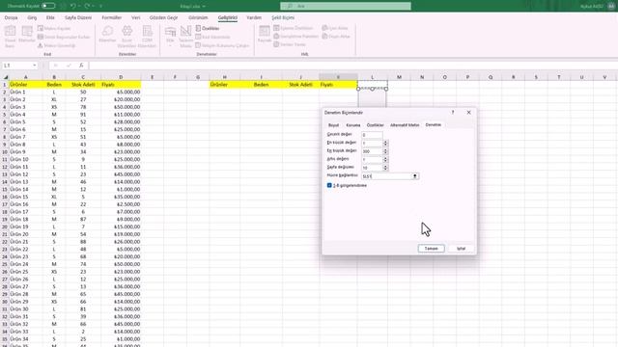Toggle the Otomatik Kaydet switch
This screenshot has height=347, width=618.
[48, 6]
